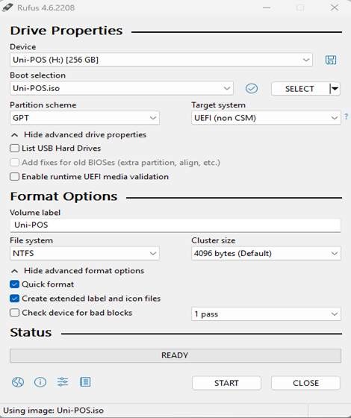
Task: Open the Boot selection dropdown
Action: coord(122,89)
